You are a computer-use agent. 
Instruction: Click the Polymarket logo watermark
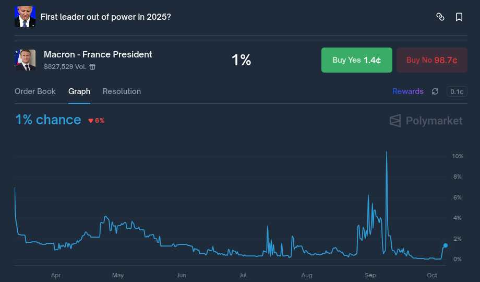[x=426, y=121]
